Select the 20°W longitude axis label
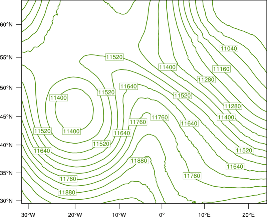Screen dimensions: 267x217 pos(75,215)
